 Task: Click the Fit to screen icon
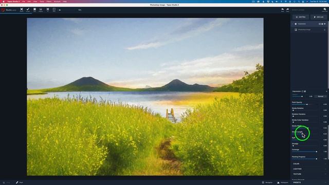tap(48, 9)
